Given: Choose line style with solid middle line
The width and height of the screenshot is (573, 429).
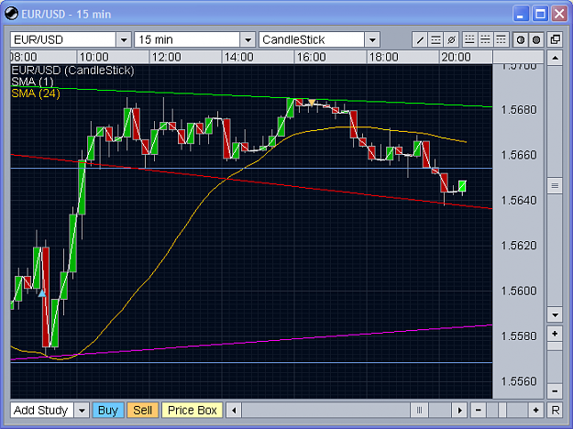Looking at the screenshot, I should point(485,39).
